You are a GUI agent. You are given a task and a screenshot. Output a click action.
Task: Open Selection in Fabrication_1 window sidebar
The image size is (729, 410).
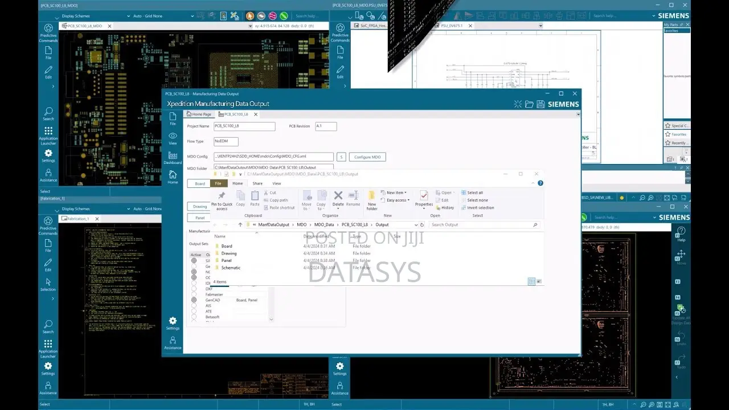(x=48, y=284)
